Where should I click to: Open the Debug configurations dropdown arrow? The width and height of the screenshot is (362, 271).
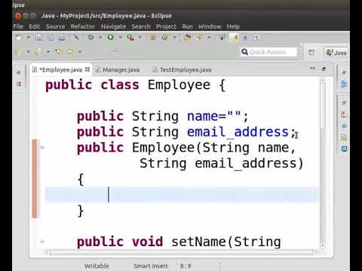100,38
